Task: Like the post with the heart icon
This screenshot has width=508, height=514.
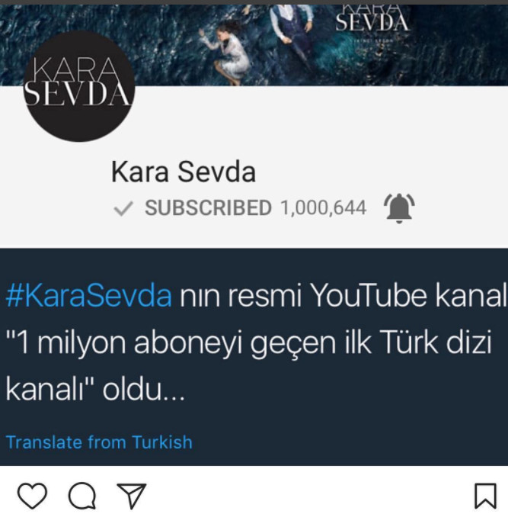Action: (32, 496)
